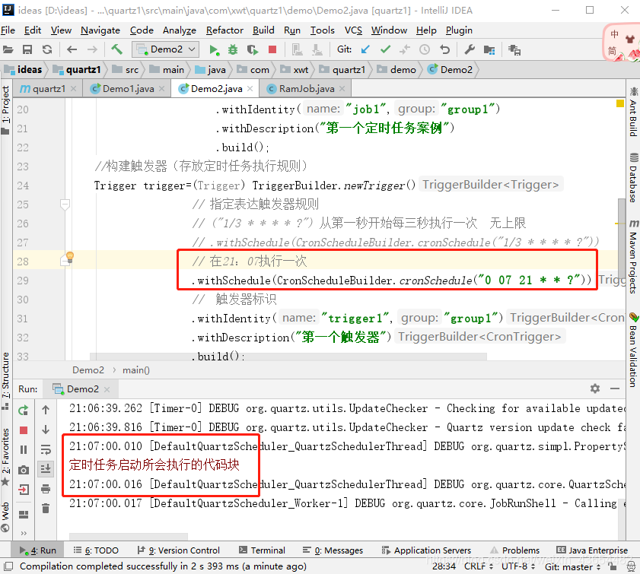Click the lightbulb intention icon on line 28
640x574 pixels.
pyautogui.click(x=70, y=257)
